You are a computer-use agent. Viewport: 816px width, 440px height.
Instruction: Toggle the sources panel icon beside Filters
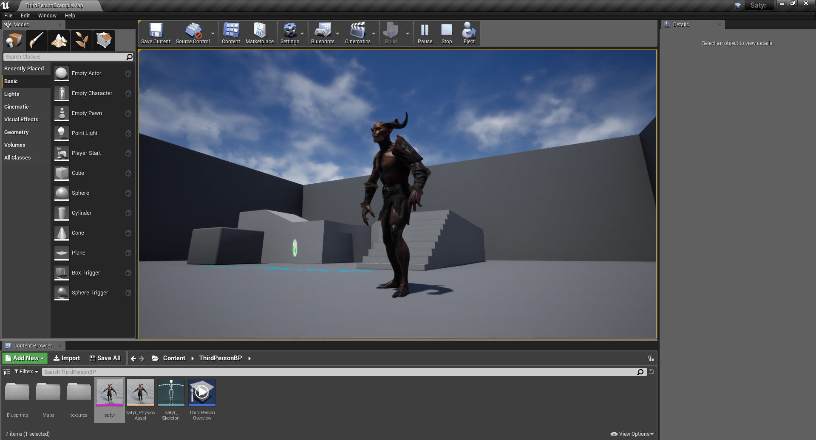pos(6,372)
